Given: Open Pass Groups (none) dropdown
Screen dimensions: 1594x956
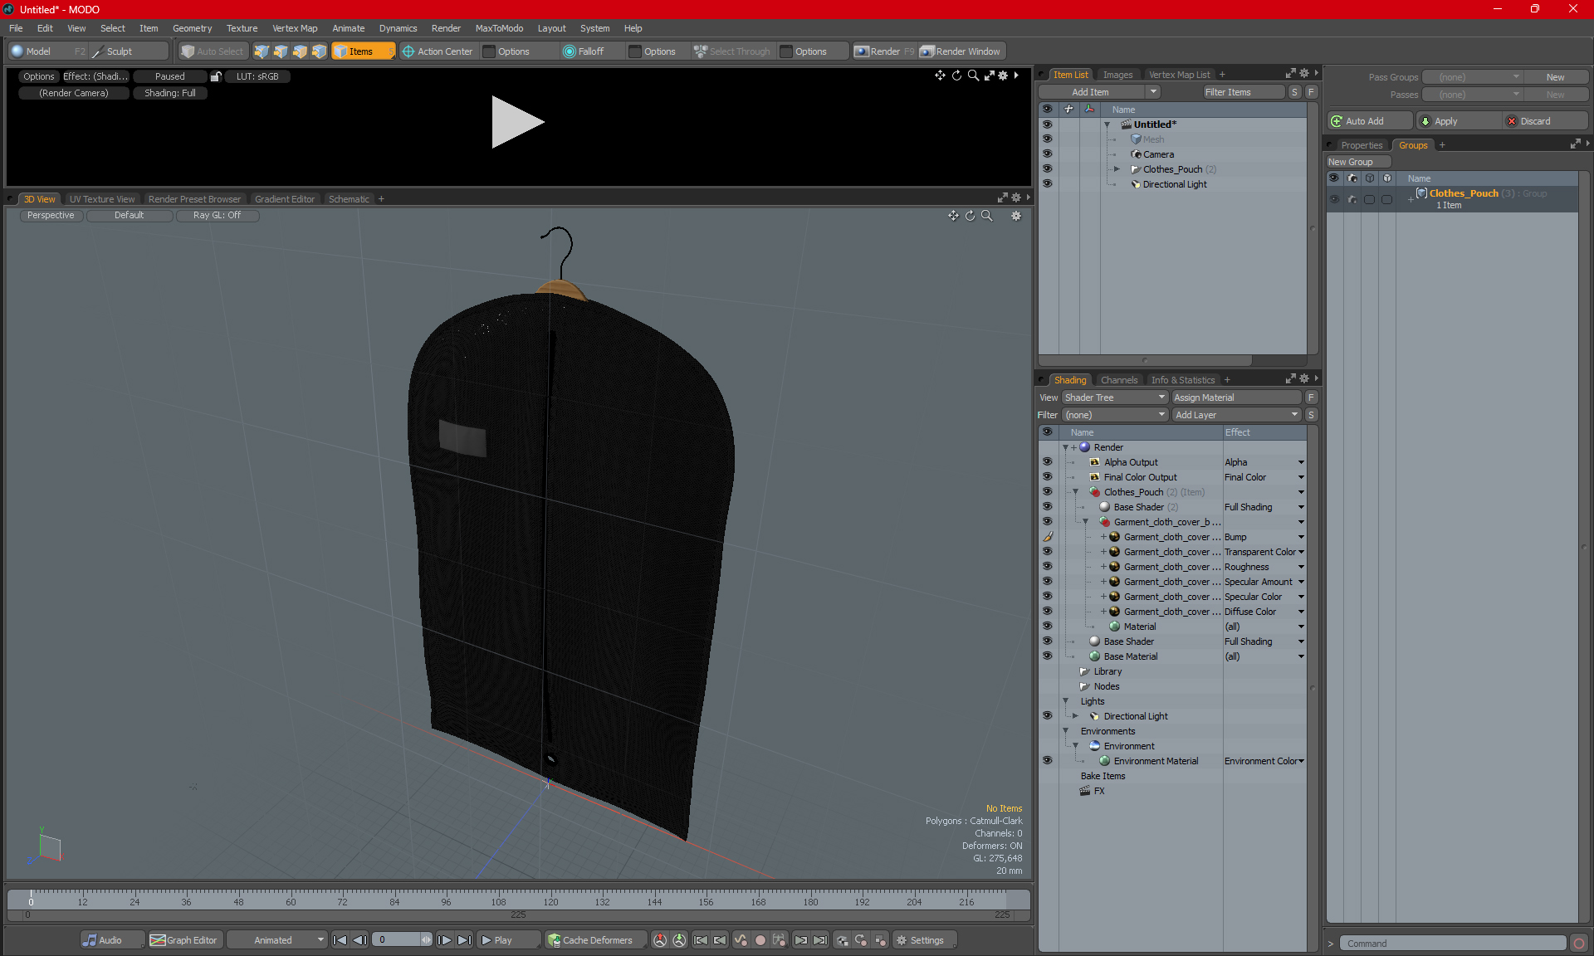Looking at the screenshot, I should (x=1472, y=77).
